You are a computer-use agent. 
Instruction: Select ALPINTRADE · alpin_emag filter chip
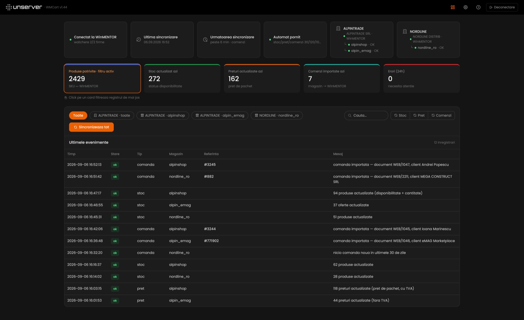tap(220, 115)
